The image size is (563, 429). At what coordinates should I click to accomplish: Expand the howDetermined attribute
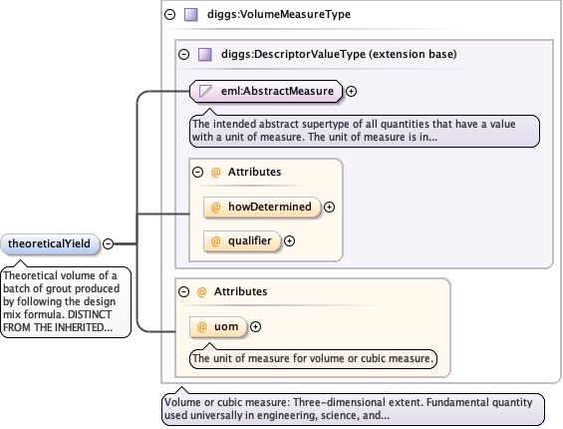click(329, 208)
